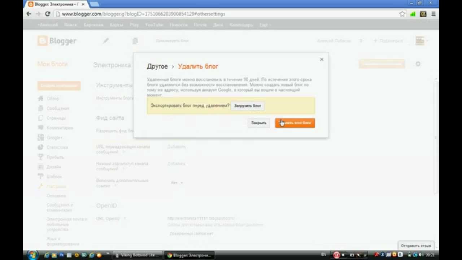Expand the Ещё menu in Google bar
The height and width of the screenshot is (260, 462).
coord(265,25)
